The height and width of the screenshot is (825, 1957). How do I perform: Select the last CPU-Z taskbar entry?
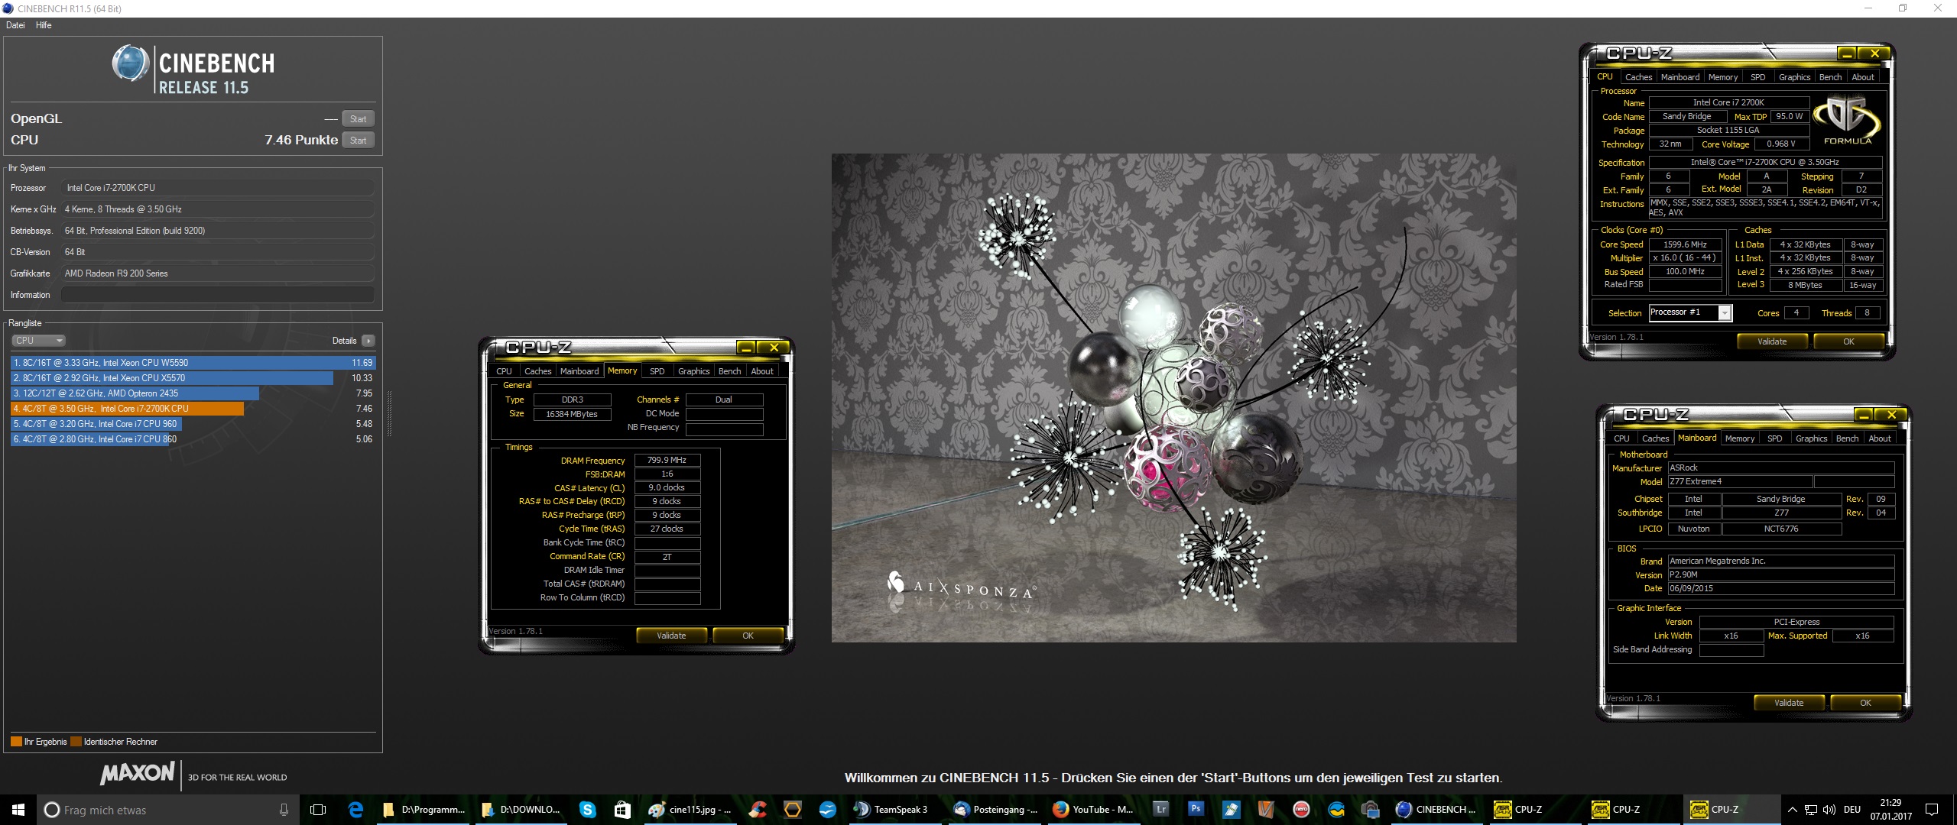point(1731,810)
